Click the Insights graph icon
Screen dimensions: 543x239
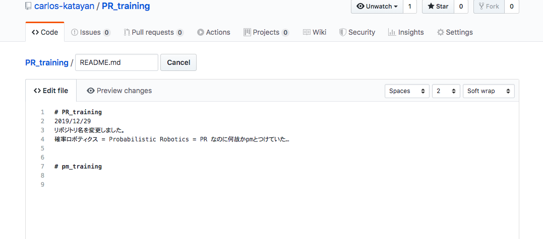(392, 32)
